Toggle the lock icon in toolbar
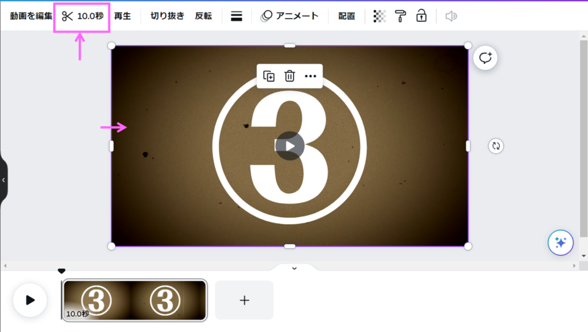Viewport: 588px width, 332px height. 421,16
